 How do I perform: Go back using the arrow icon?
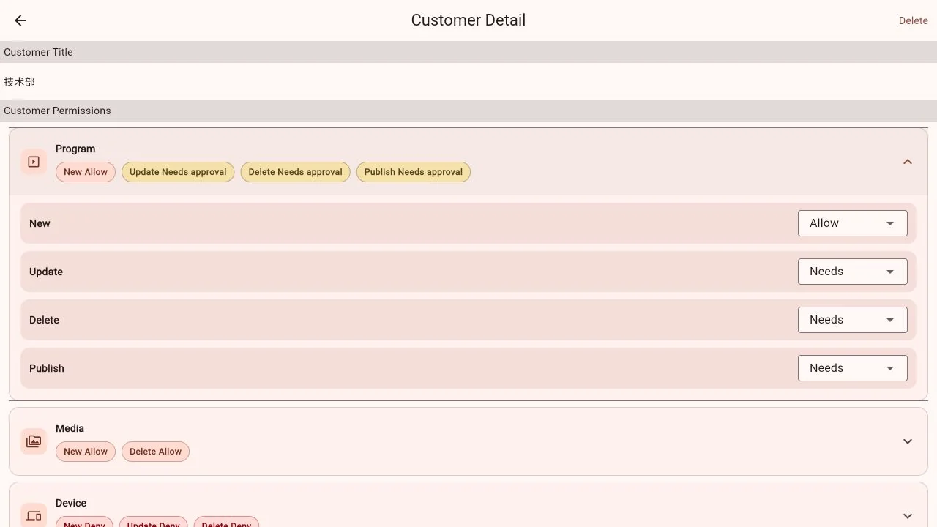[20, 20]
